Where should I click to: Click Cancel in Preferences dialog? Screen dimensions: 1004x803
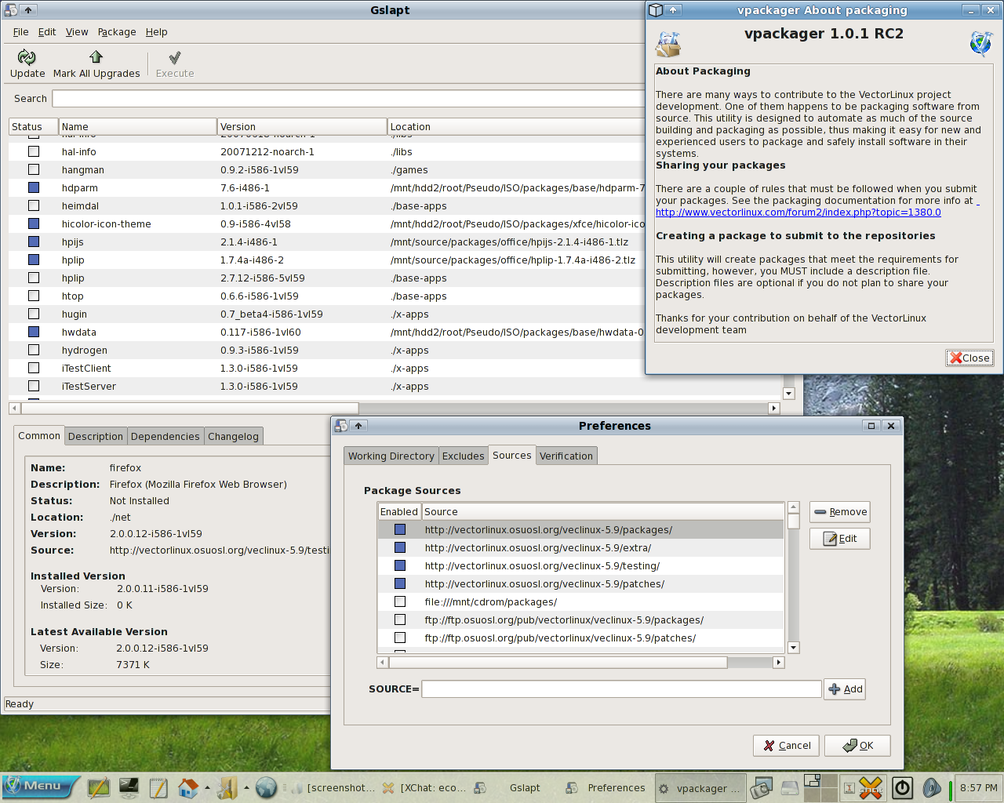786,746
